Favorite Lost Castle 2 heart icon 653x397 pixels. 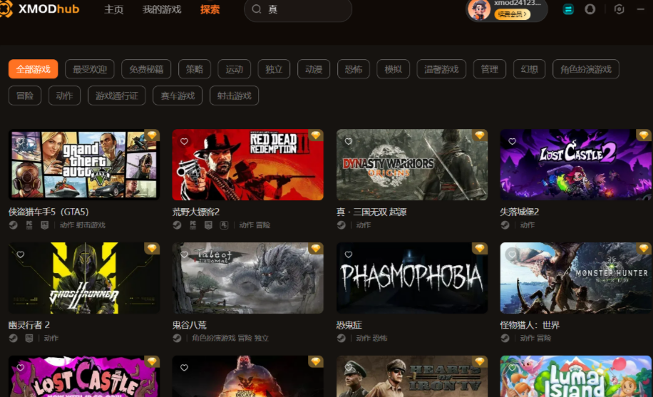coord(513,142)
